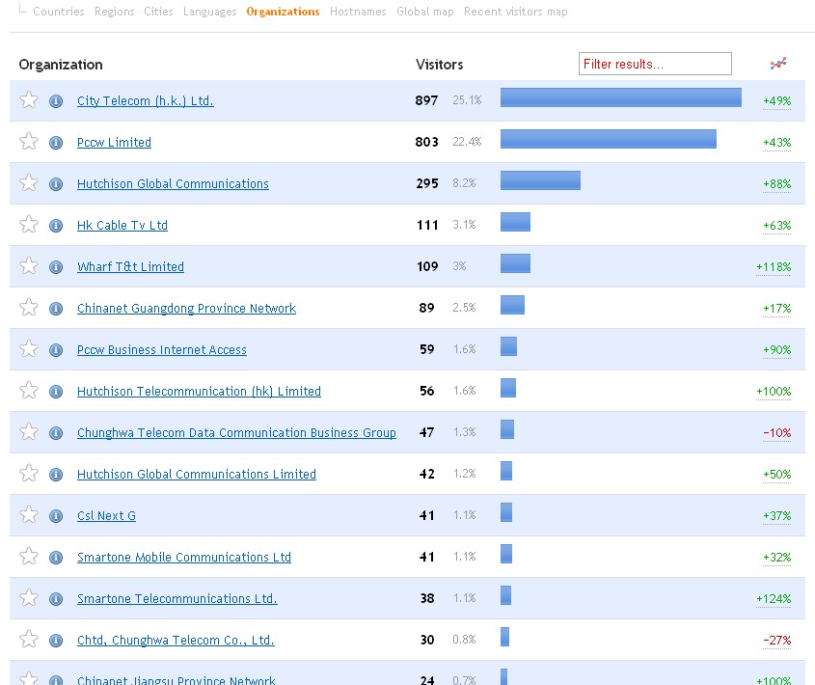Open the Hk Cable Tv Ltd link
815x685 pixels.
[x=122, y=225]
